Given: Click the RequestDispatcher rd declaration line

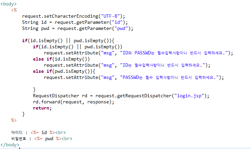Looking at the screenshot, I should coord(121,96).
